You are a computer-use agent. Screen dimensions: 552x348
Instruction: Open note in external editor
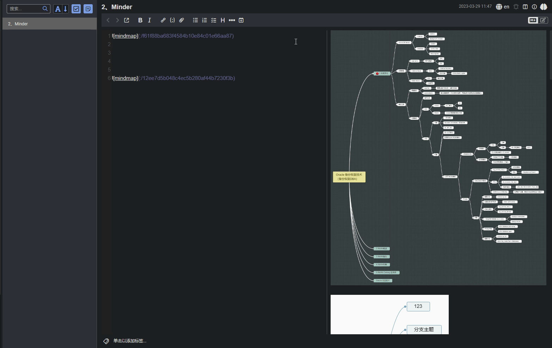(x=127, y=20)
